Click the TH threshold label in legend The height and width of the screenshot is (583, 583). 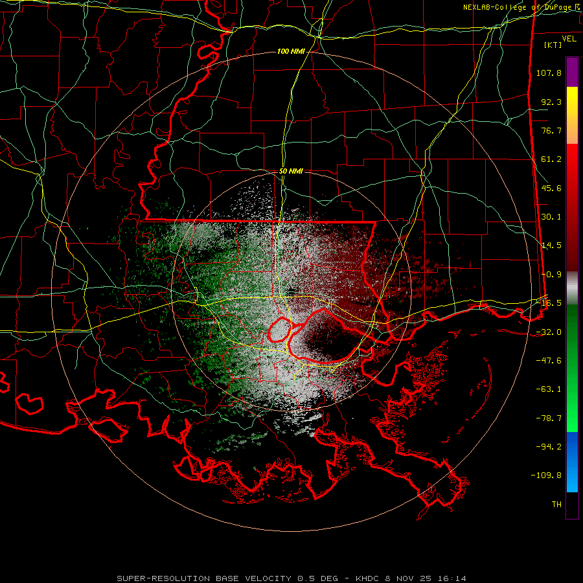(x=556, y=505)
